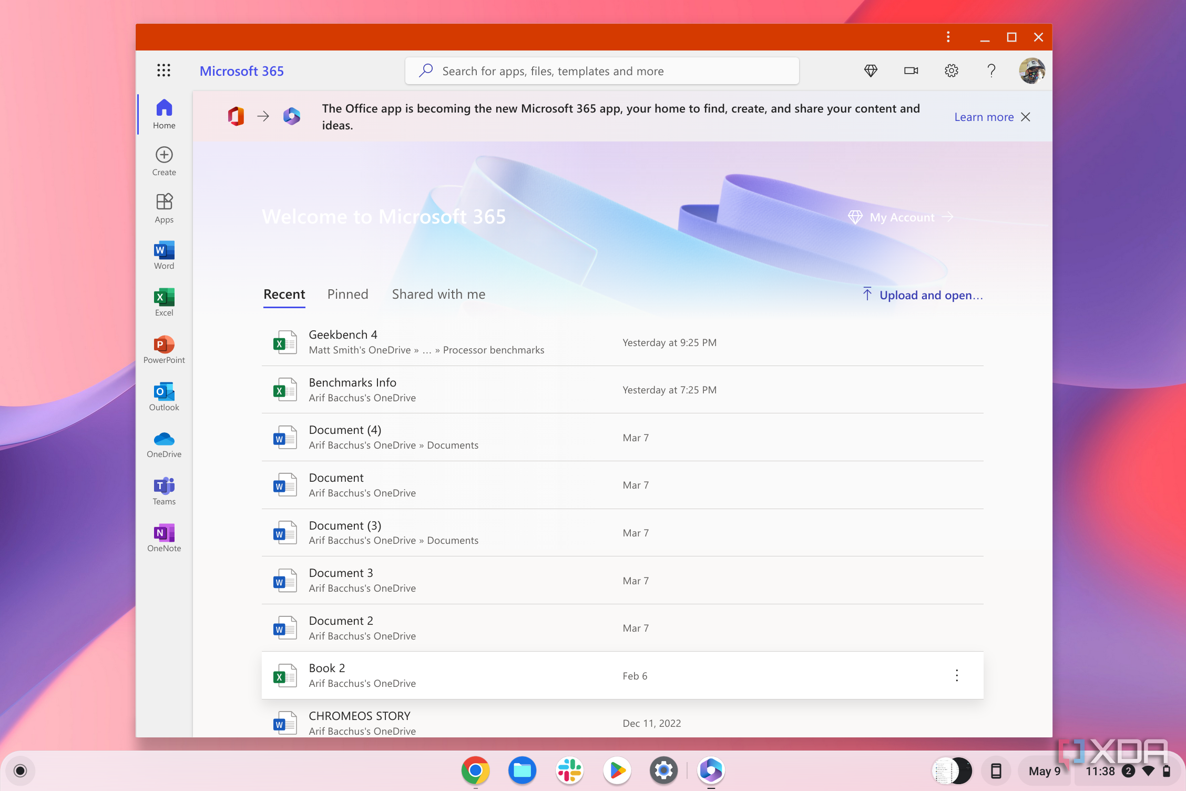This screenshot has height=791, width=1186.
Task: Open the account profile picture menu
Action: pyautogui.click(x=1032, y=70)
